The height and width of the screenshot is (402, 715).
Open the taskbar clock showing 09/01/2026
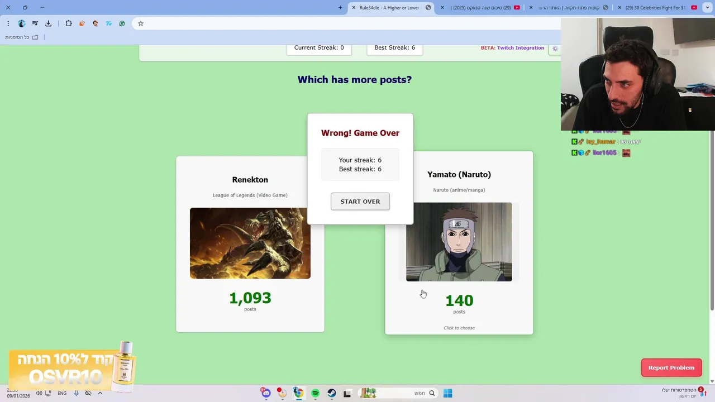pyautogui.click(x=18, y=393)
